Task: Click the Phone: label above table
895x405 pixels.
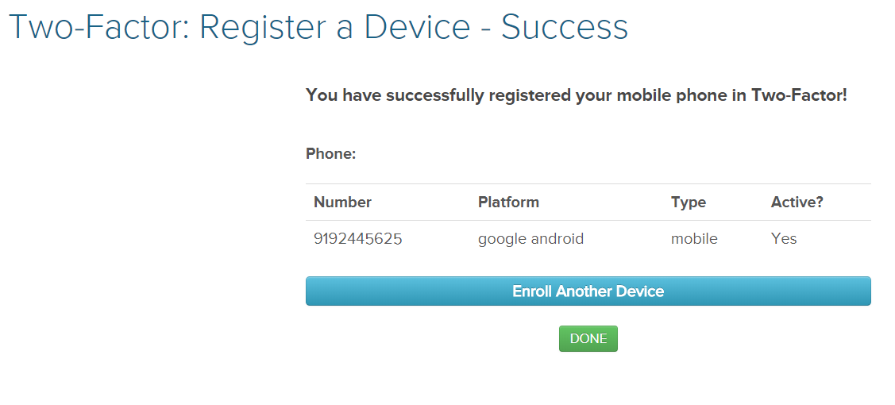Action: [330, 154]
